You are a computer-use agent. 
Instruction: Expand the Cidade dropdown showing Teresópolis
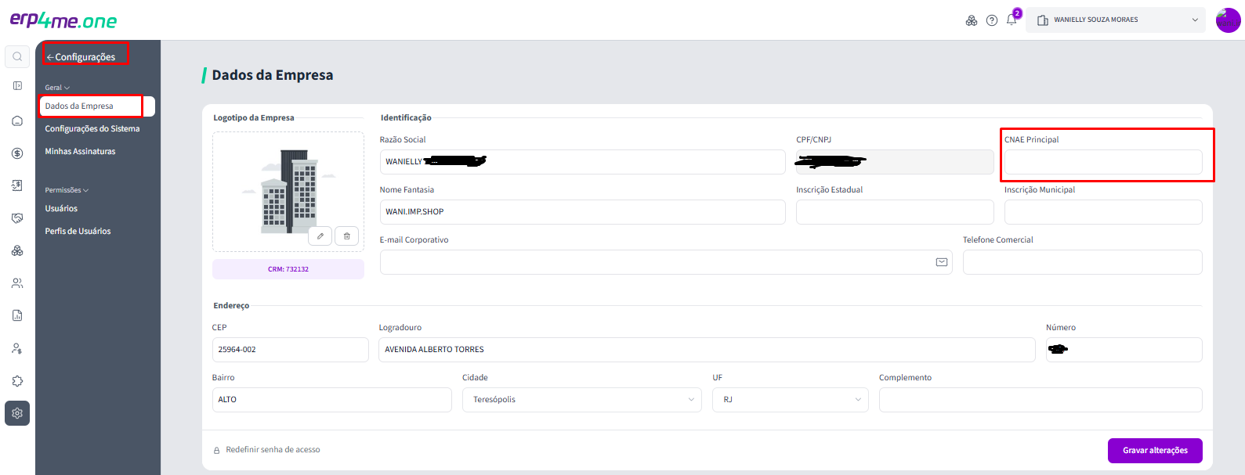coord(582,400)
